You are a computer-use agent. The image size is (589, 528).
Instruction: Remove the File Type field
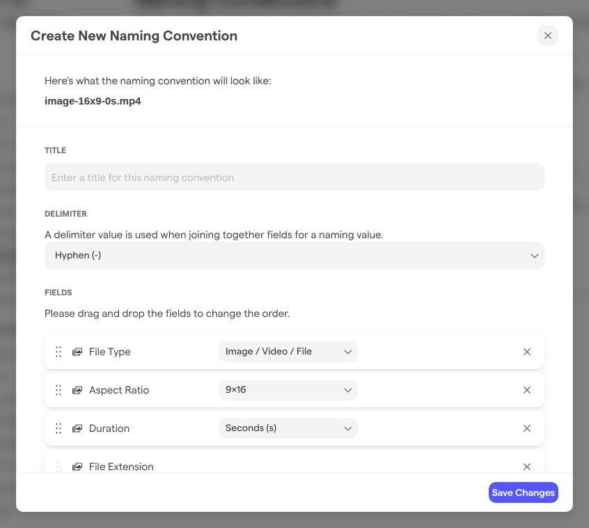(527, 352)
